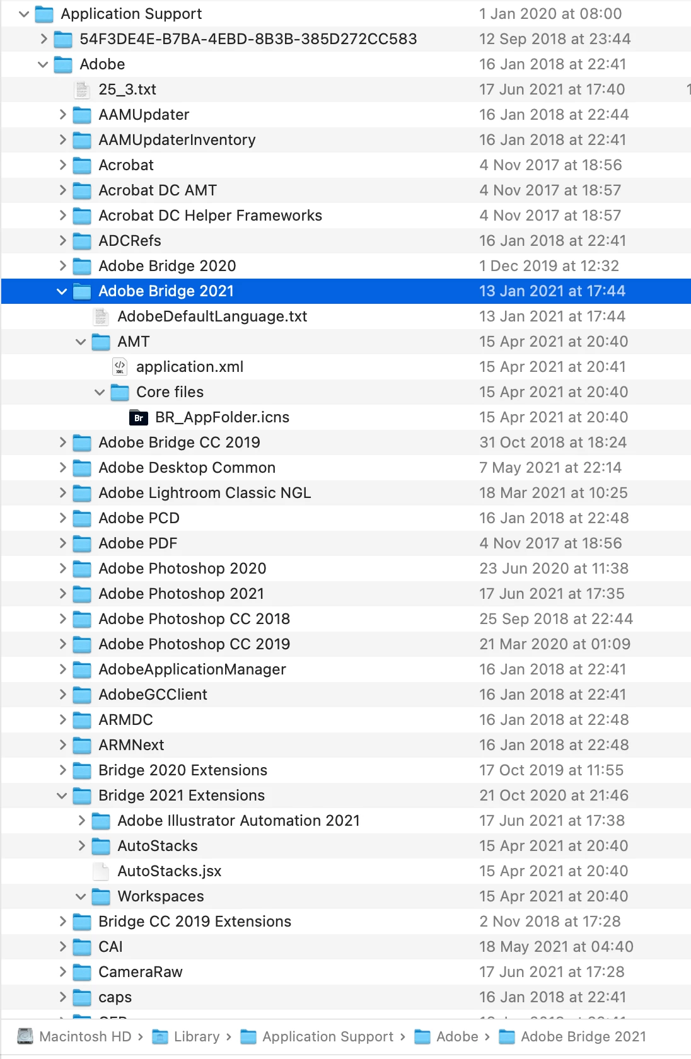691x1059 pixels.
Task: Collapse the Workspaces folder
Action: (81, 896)
